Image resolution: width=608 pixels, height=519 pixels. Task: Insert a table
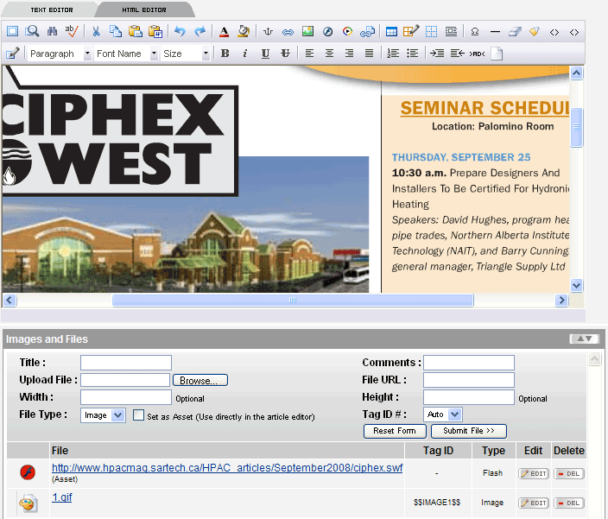click(x=391, y=31)
